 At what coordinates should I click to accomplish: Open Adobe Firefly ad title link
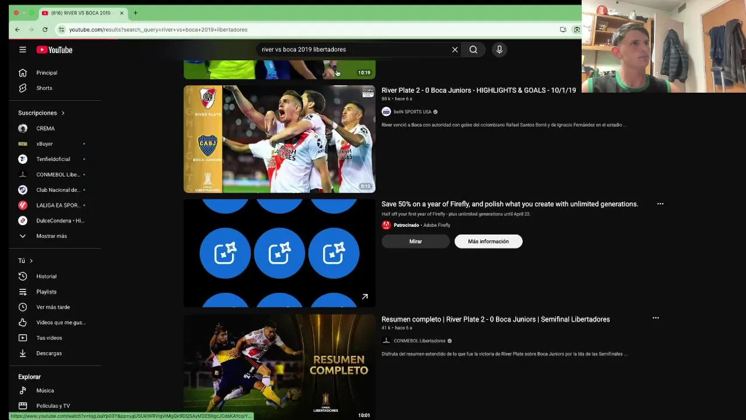(x=510, y=204)
